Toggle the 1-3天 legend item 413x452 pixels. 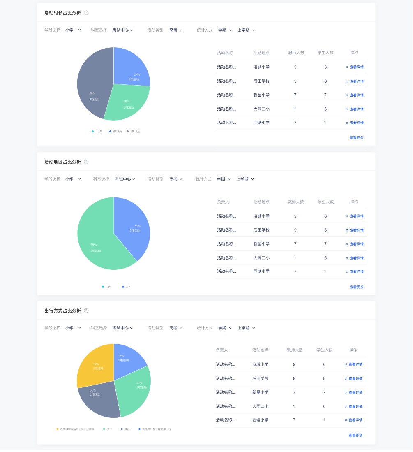point(97,132)
